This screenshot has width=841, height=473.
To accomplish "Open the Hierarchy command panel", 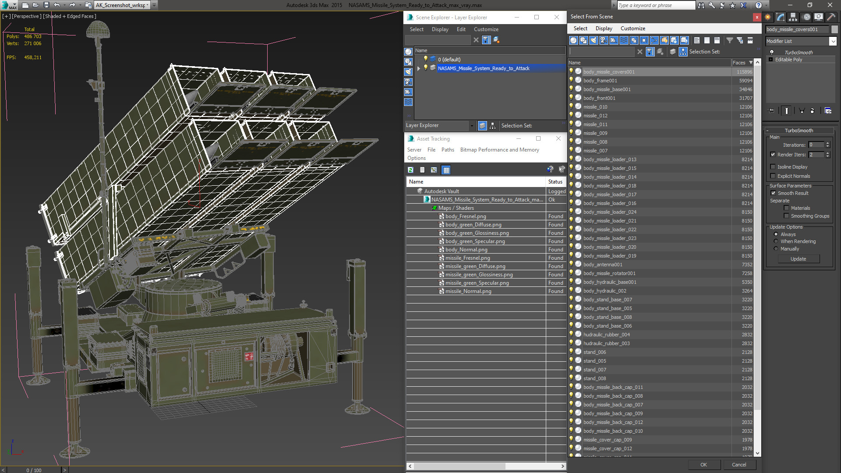I will [793, 17].
